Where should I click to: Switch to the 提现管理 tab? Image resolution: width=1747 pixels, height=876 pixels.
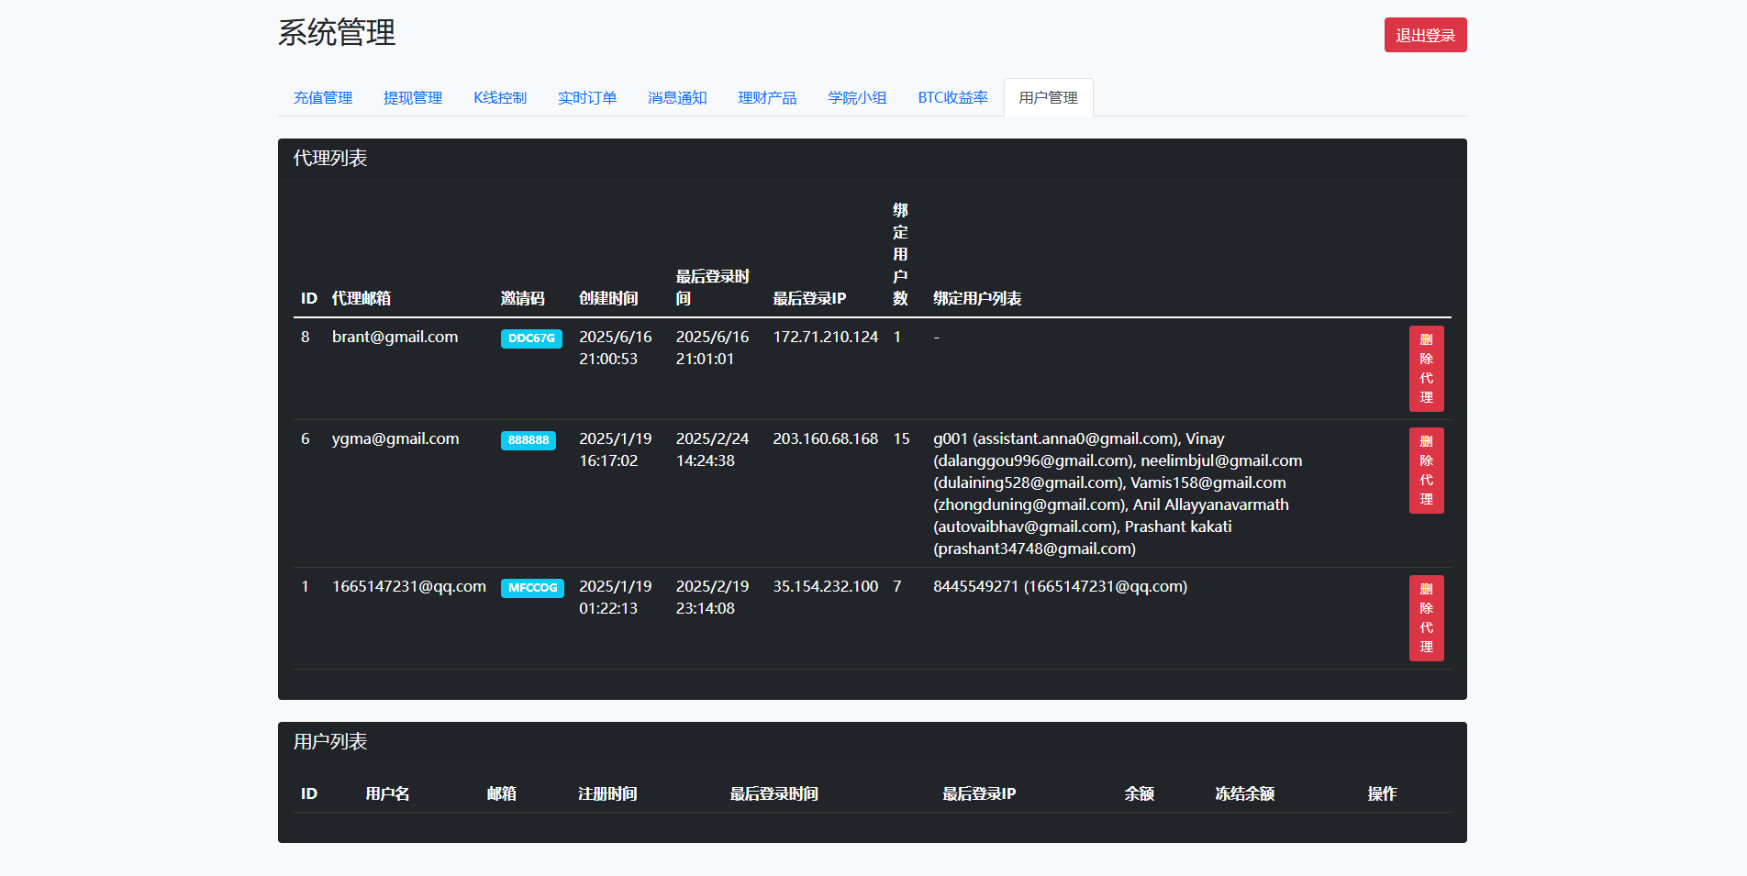413,97
